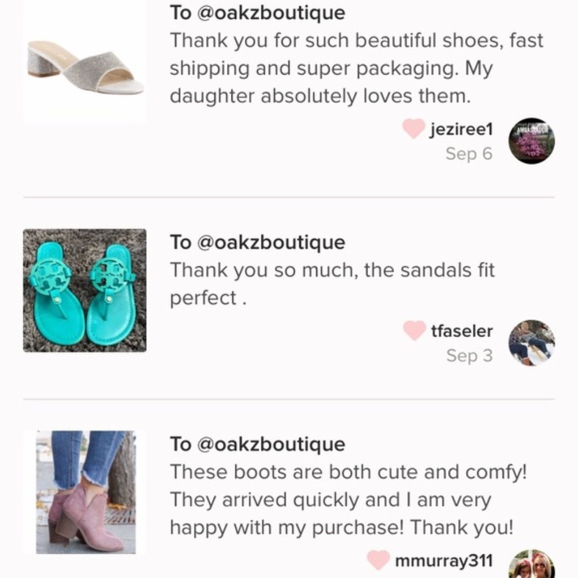
Task: Open the tfaseler username link
Action: pos(462,331)
